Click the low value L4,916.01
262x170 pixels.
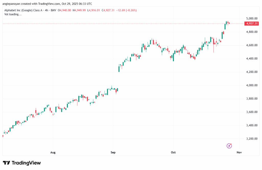tap(94, 10)
